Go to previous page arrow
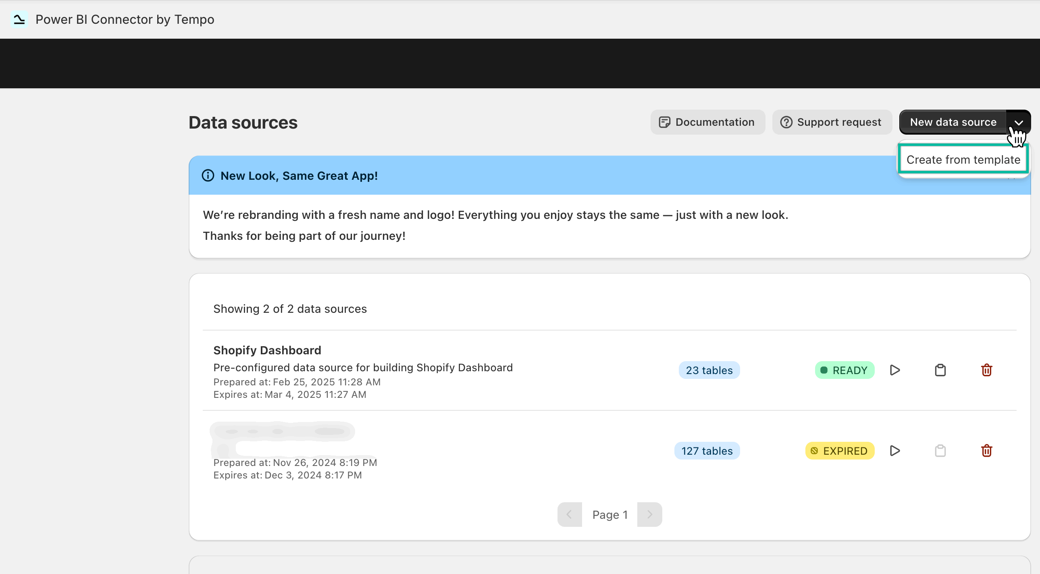Image resolution: width=1040 pixels, height=574 pixels. click(x=569, y=514)
